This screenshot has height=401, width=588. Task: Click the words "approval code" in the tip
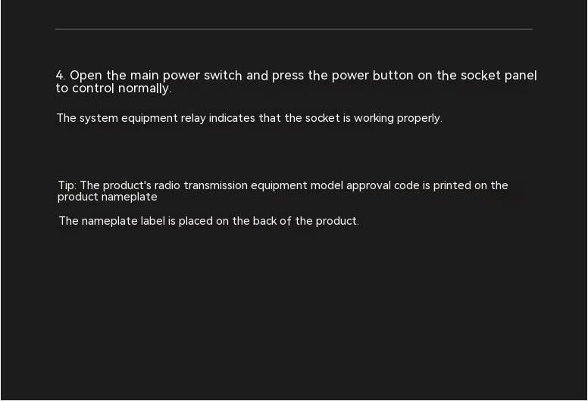pos(383,185)
